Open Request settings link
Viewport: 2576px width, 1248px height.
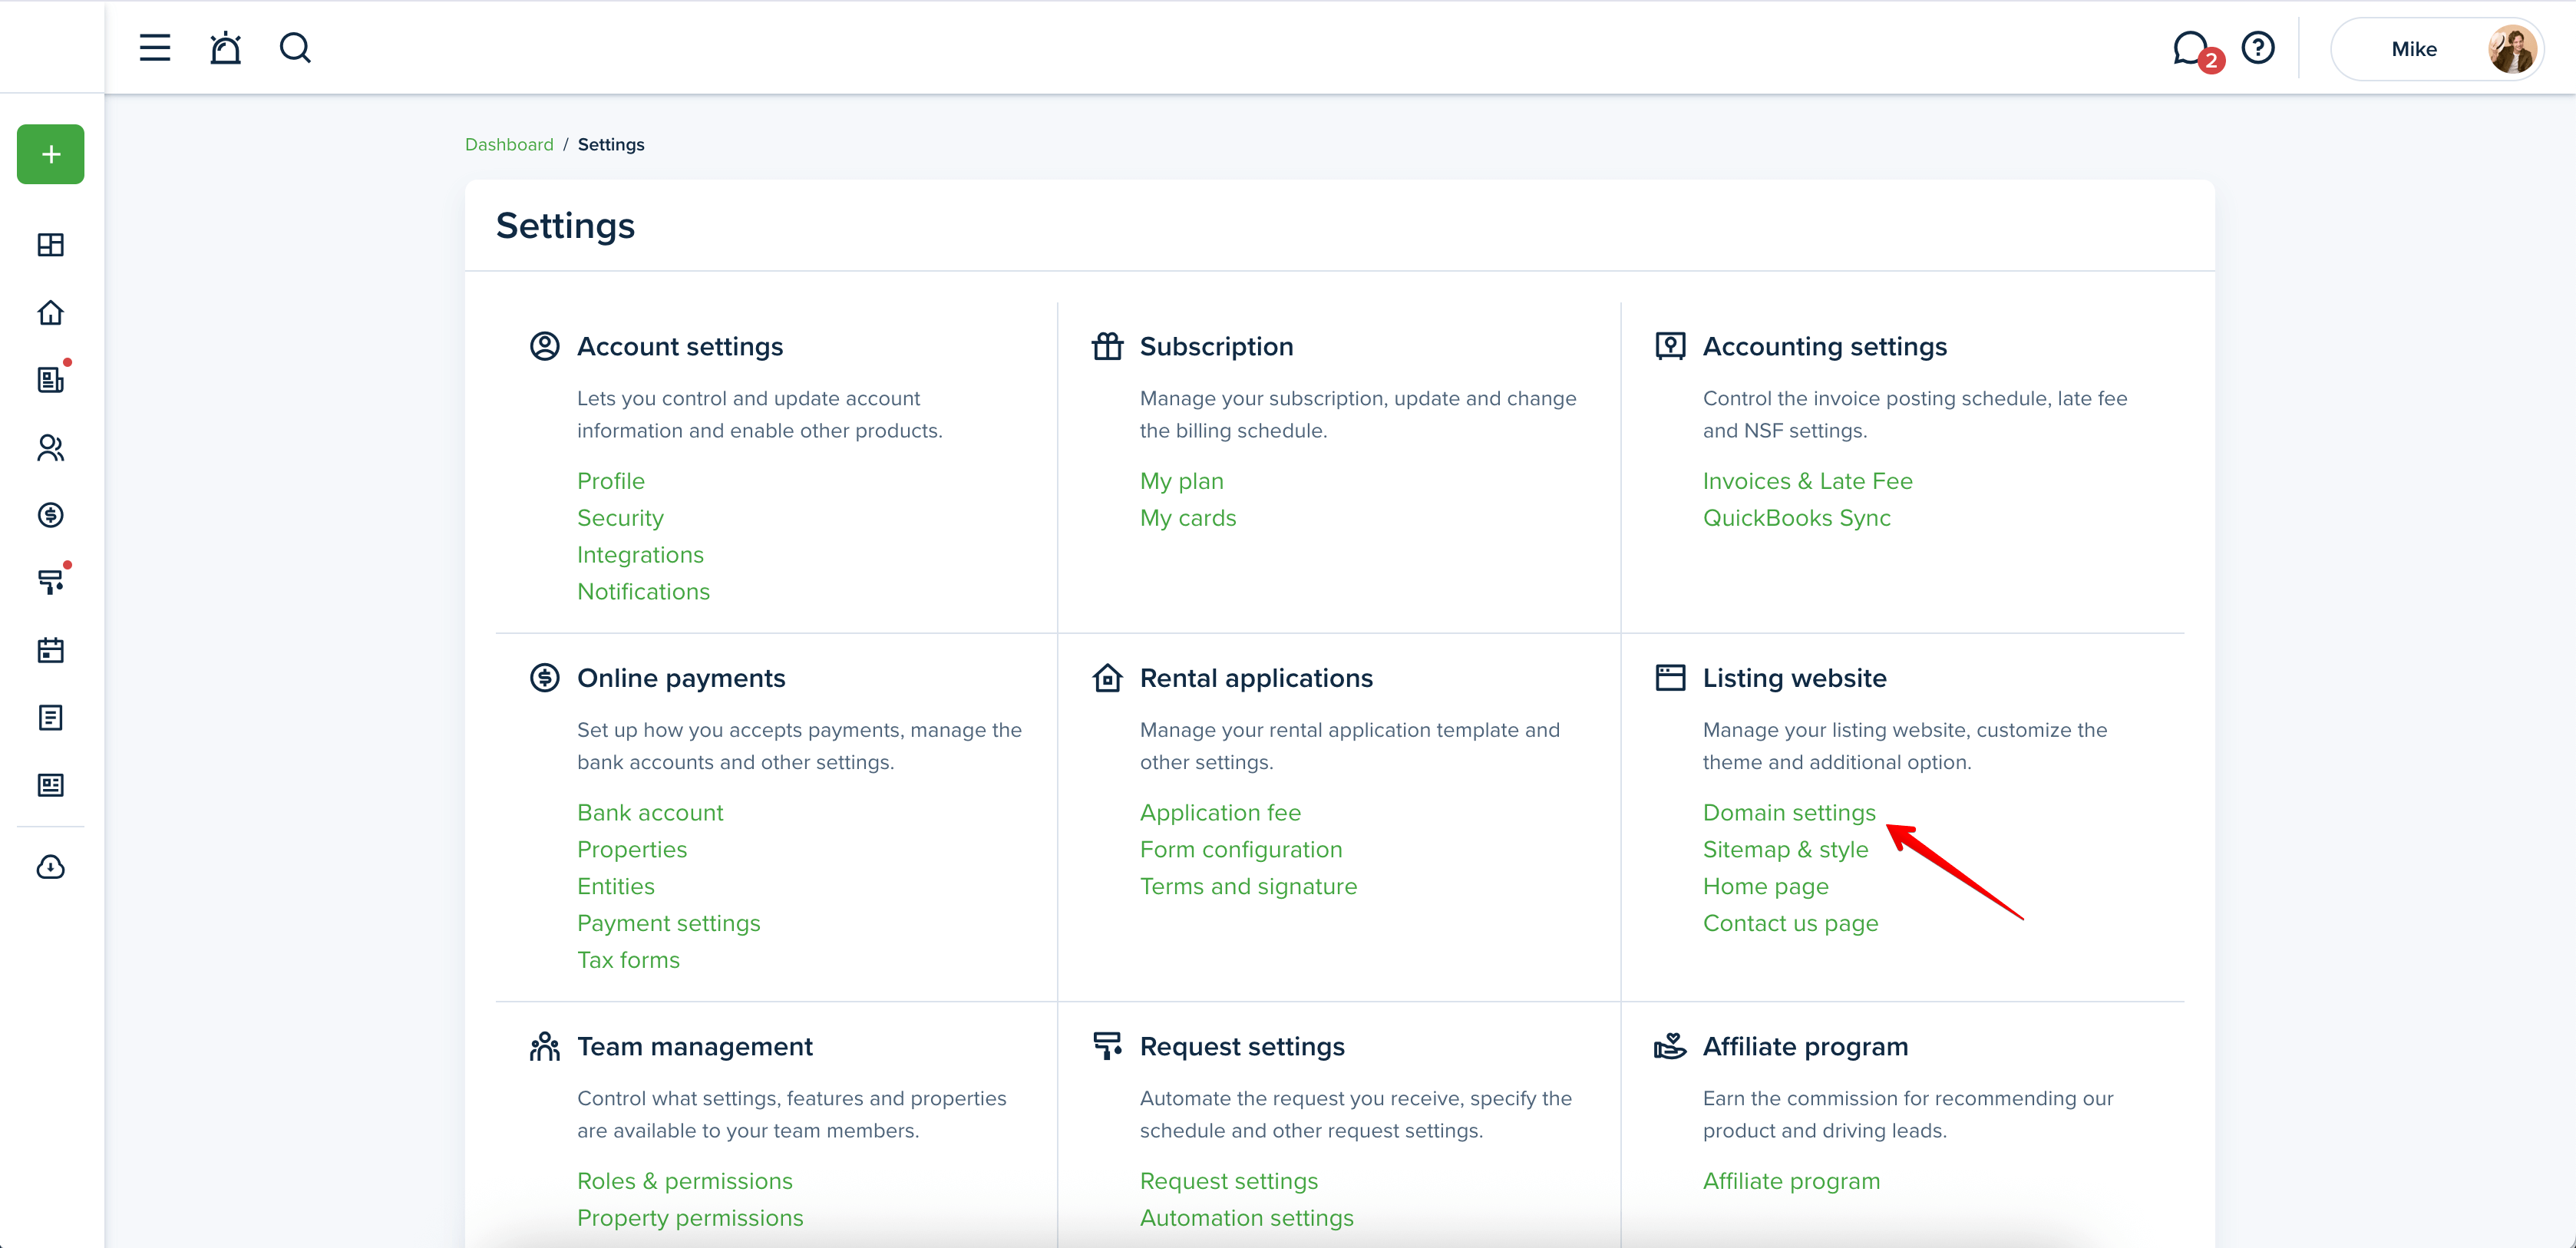pos(1229,1181)
